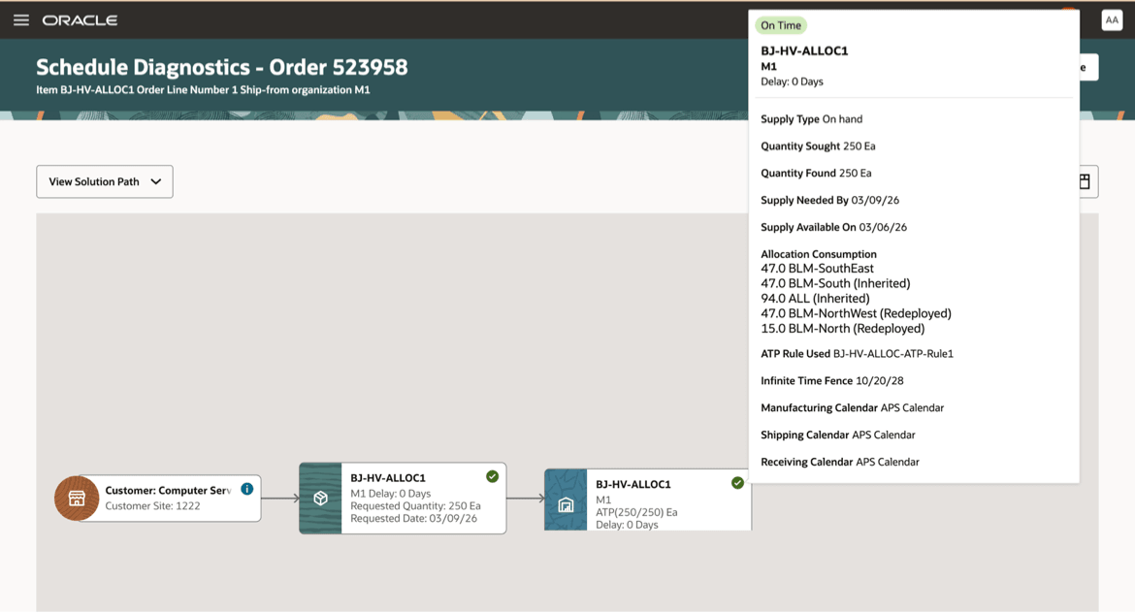Click the 47.0 BLM-NorthWest (Redeployed) line
1135x613 pixels.
click(857, 313)
